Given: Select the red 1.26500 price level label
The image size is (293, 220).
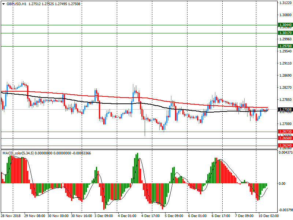Looking at the screenshot, I should [x=285, y=138].
